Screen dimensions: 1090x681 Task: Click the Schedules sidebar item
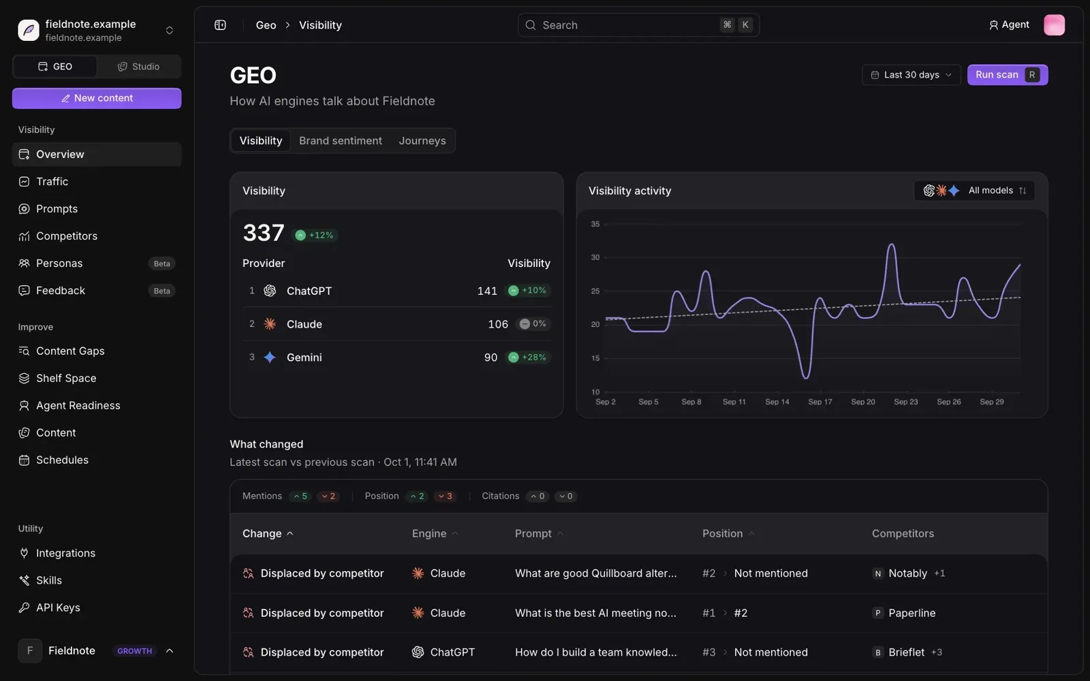(x=97, y=460)
